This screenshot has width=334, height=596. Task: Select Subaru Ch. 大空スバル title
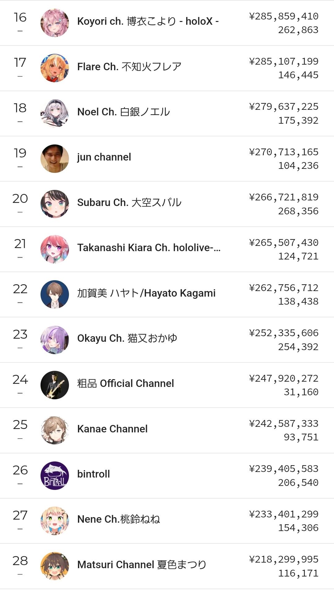click(x=129, y=202)
